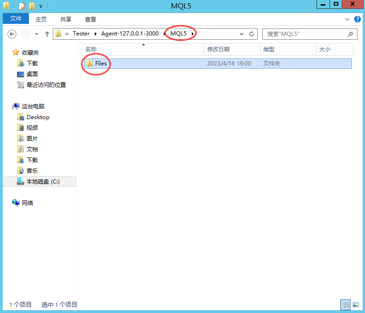This screenshot has height=313, width=365.
Task: Open the Desktop folder under 这台电脑
Action: [38, 117]
